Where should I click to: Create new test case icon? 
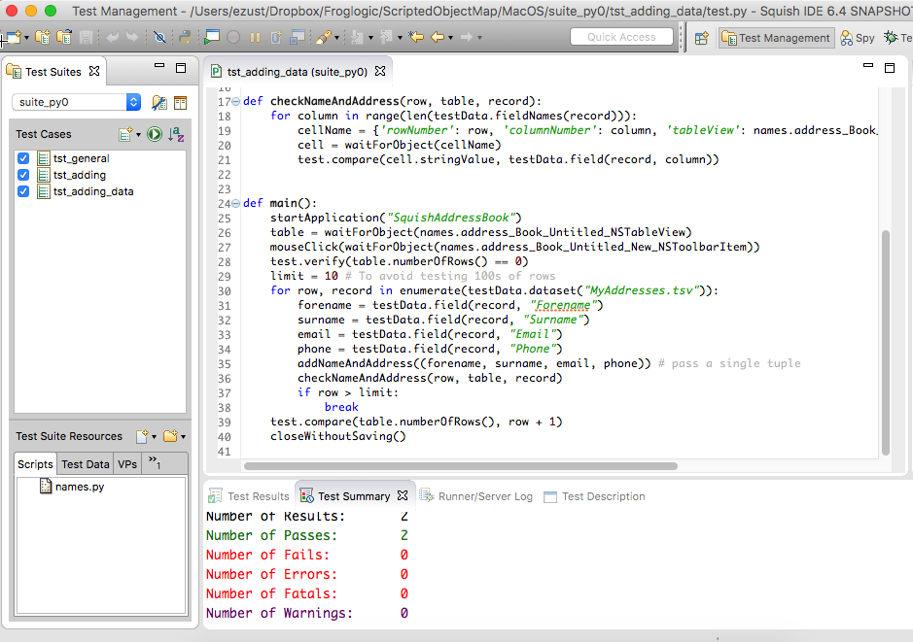tap(125, 134)
